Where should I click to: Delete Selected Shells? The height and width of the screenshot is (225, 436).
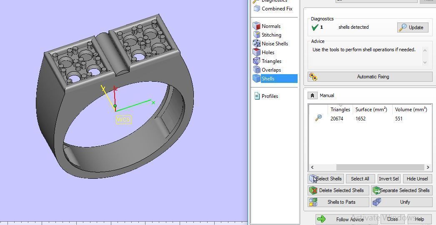pyautogui.click(x=338, y=190)
